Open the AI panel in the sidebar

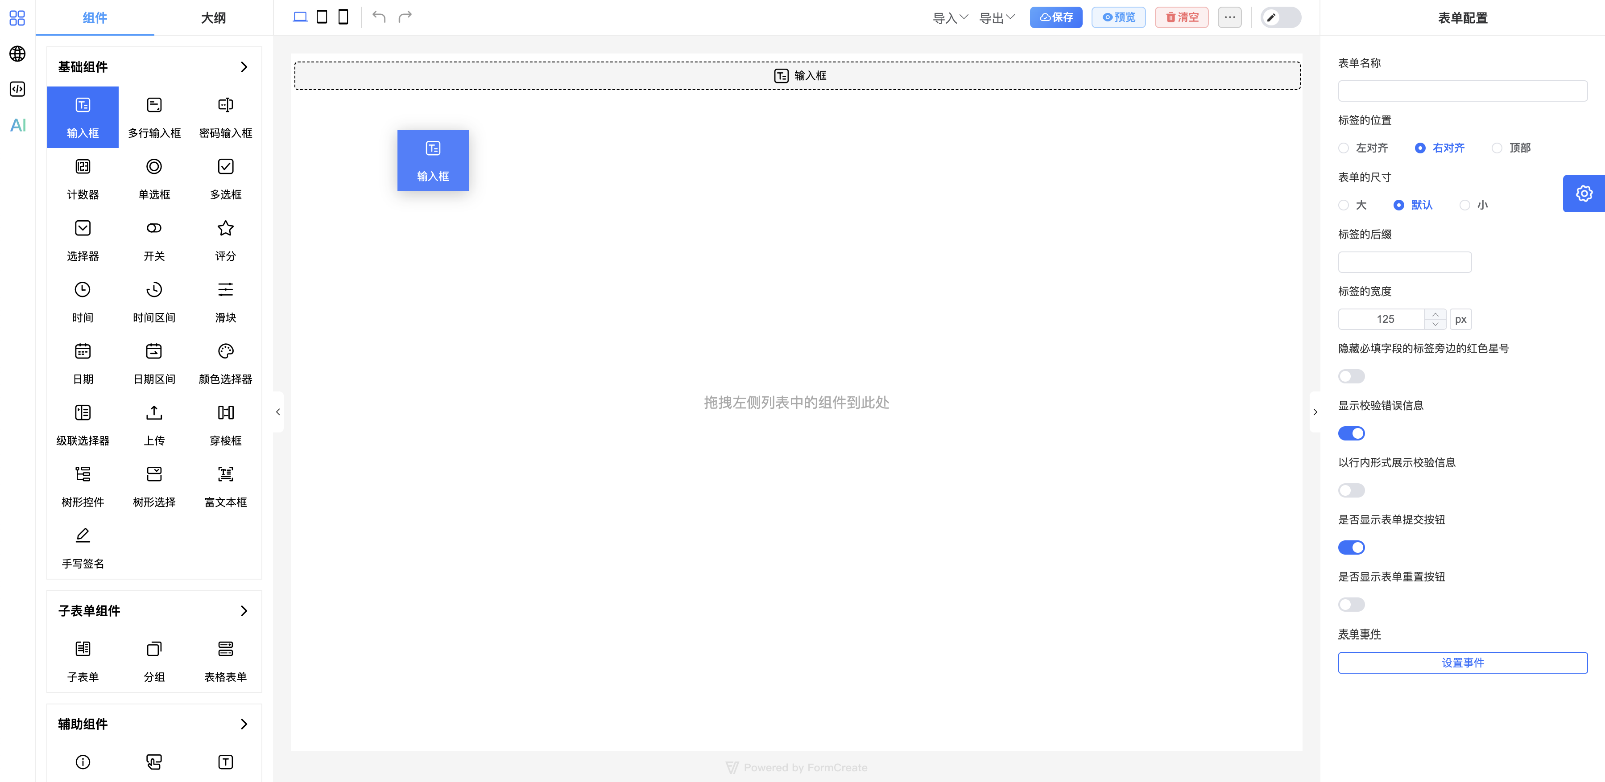[17, 125]
